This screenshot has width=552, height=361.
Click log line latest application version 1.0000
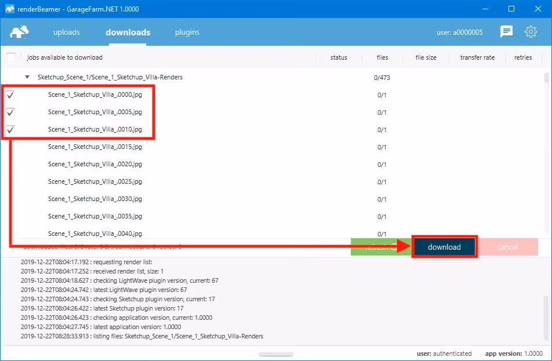(101, 327)
